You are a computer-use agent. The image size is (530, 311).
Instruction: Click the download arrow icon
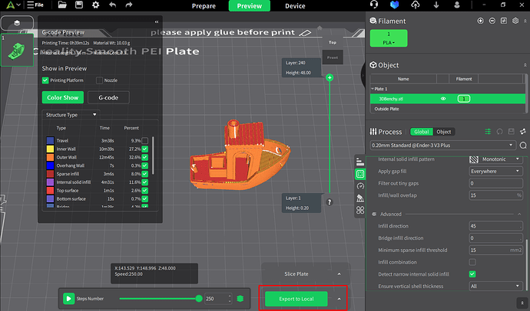(x=436, y=5)
